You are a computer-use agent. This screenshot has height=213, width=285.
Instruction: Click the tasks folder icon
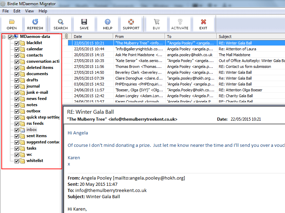[22, 149]
